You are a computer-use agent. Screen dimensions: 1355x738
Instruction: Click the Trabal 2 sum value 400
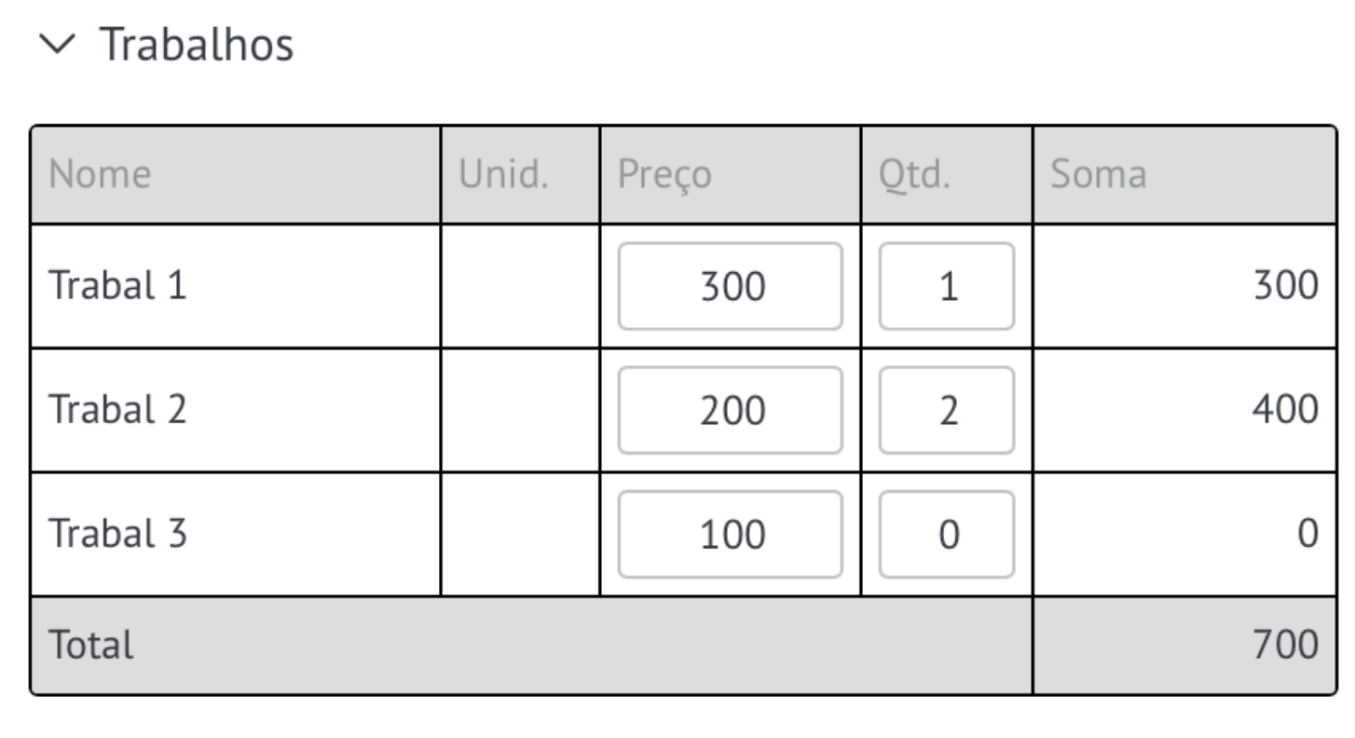[x=1284, y=410]
